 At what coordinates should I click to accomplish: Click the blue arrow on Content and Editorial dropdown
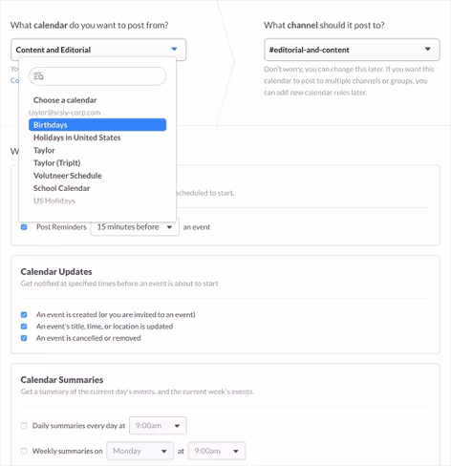point(174,49)
